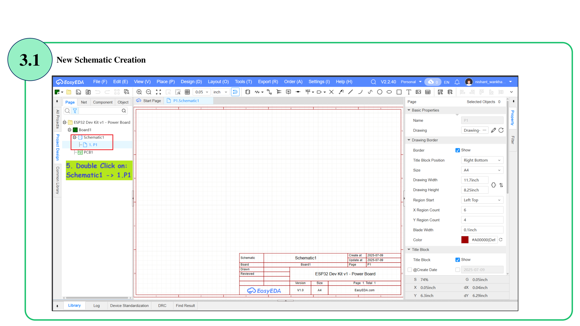Click the Drawing Width 11.7inch field
Screen dimensions: 580x326
click(475, 180)
